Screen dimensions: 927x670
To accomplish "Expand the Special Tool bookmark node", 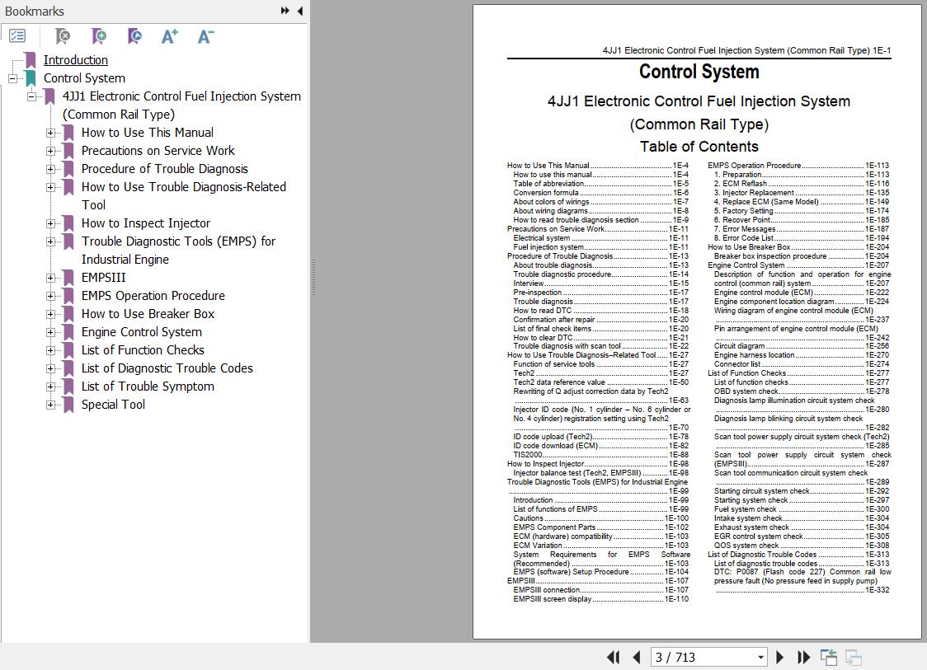I will (50, 405).
